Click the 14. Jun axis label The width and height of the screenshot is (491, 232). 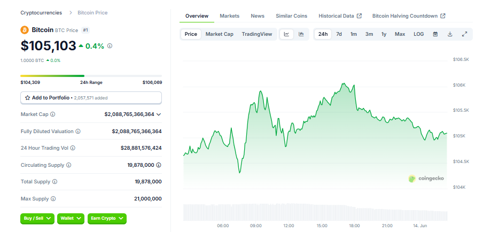click(x=420, y=226)
